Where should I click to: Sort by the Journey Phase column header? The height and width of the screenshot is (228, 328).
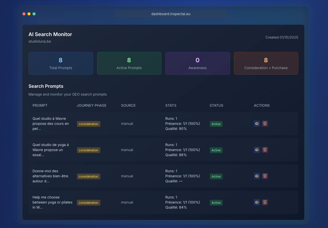92,105
